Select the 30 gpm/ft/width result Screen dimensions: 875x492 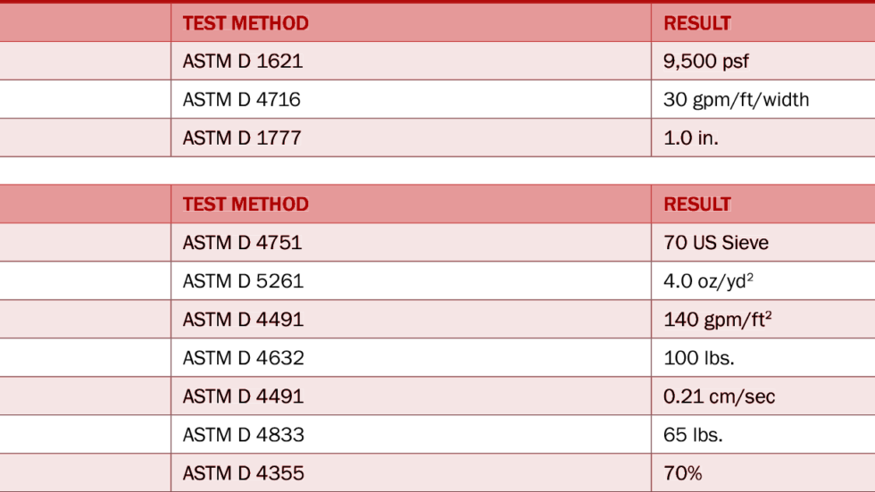coord(736,100)
